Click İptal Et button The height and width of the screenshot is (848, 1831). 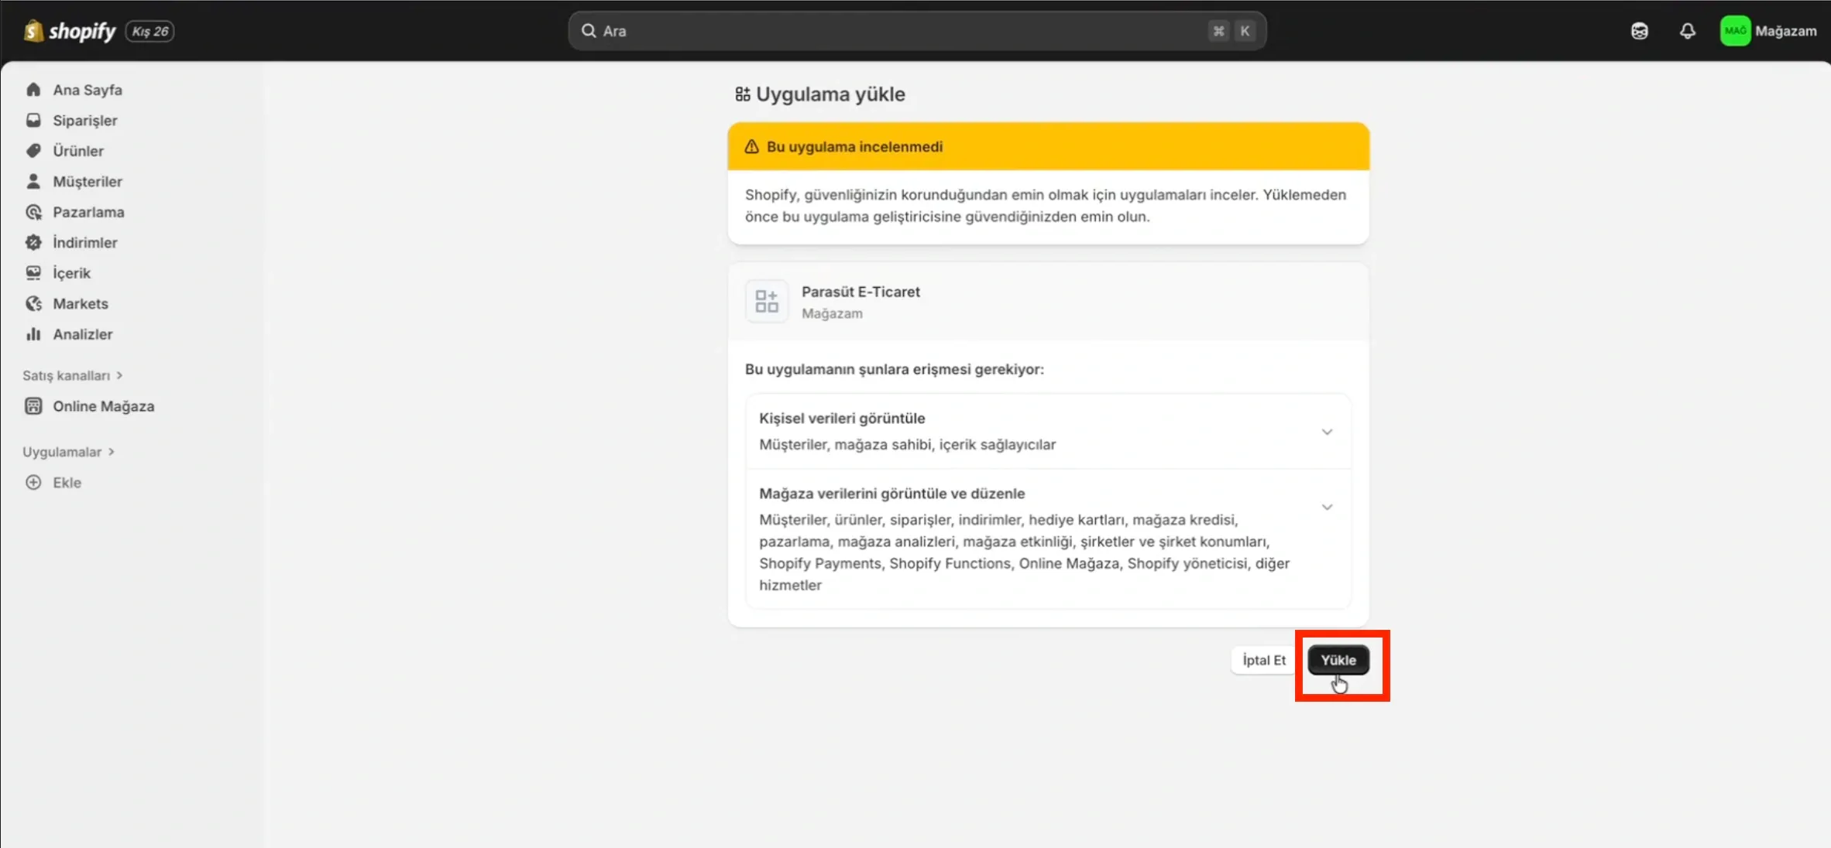(x=1263, y=660)
